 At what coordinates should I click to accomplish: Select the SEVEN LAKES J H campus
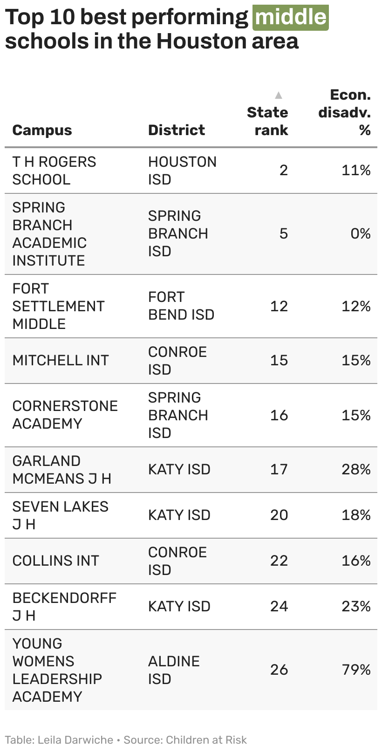60,515
